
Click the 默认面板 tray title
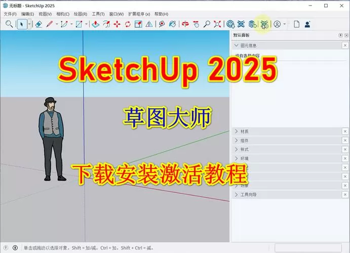click(x=241, y=35)
